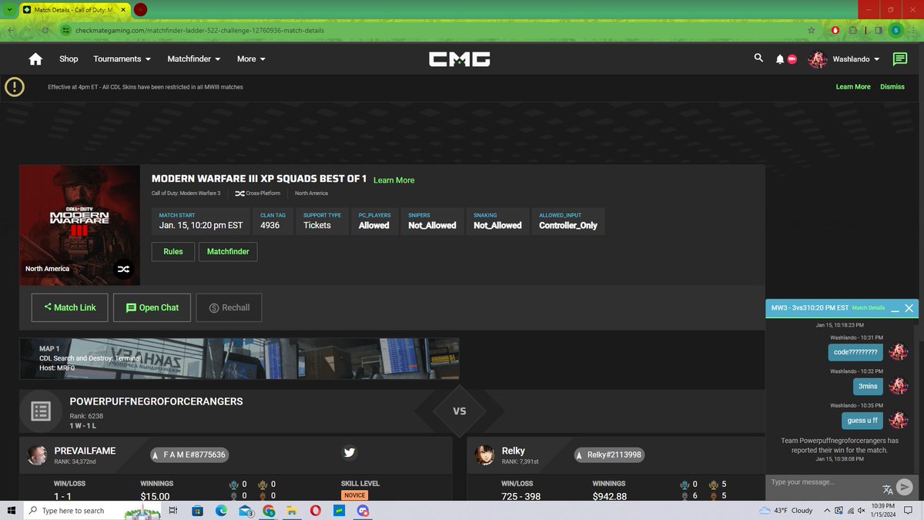This screenshot has height=520, width=924.
Task: Click the Modern Warfare III cover art
Action: (x=80, y=223)
